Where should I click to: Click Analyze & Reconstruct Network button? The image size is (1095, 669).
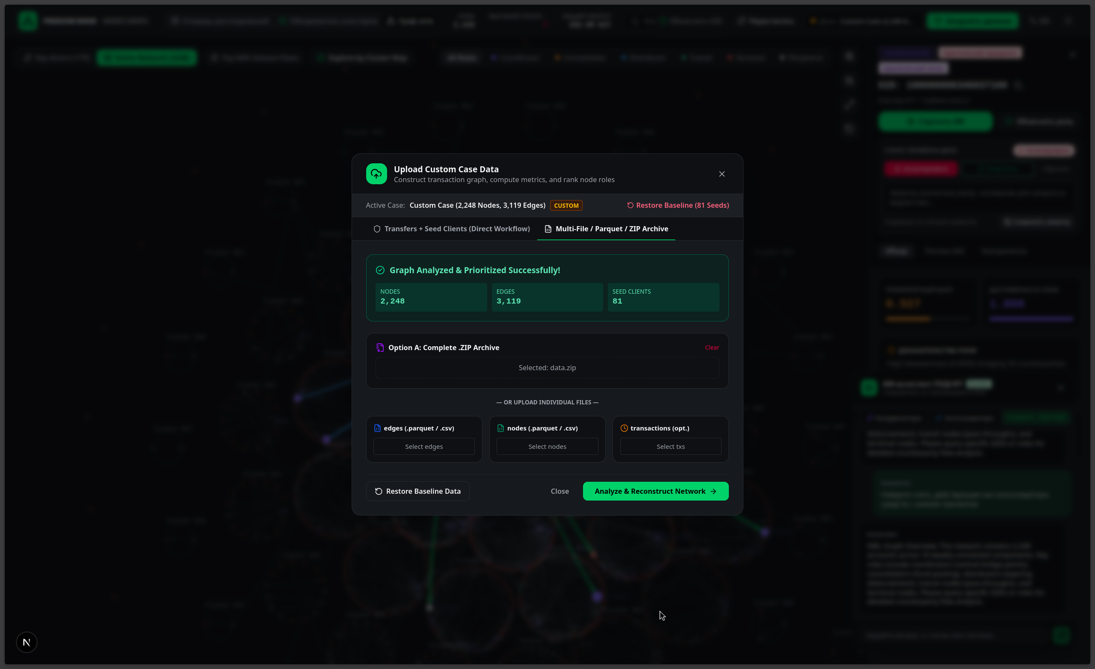(655, 491)
